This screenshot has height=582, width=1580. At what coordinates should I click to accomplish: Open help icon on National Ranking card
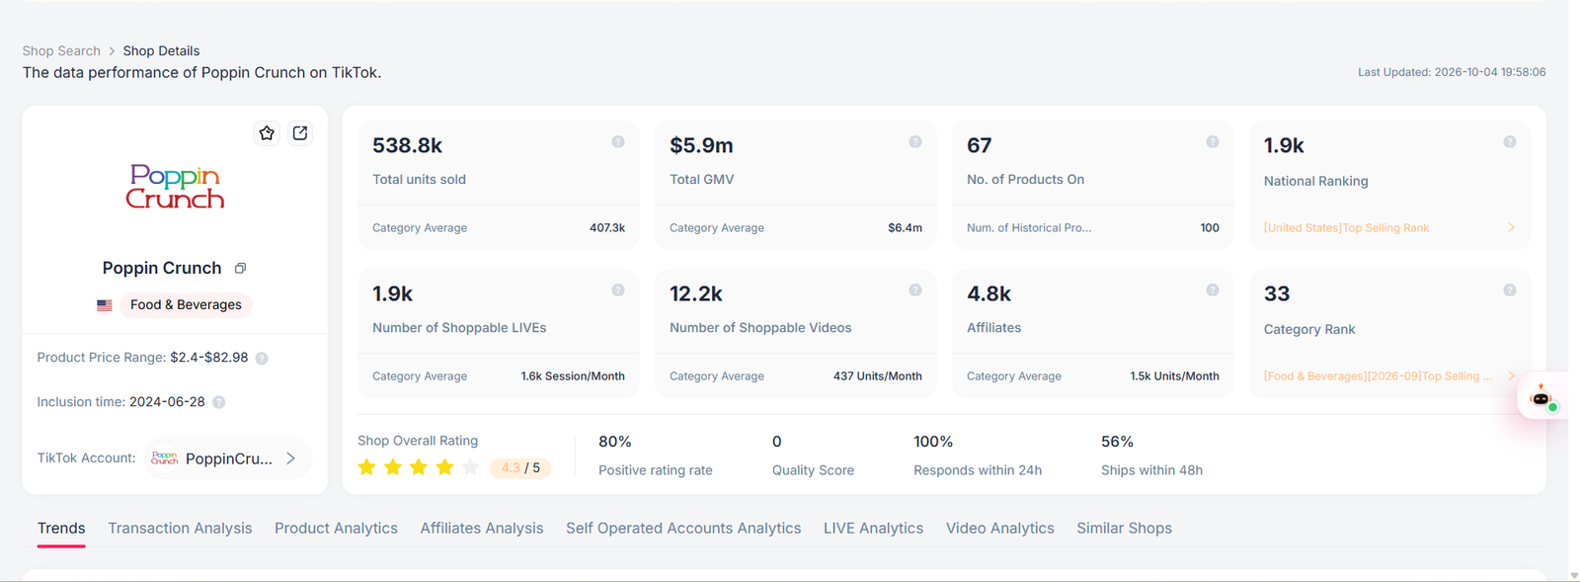[1510, 142]
